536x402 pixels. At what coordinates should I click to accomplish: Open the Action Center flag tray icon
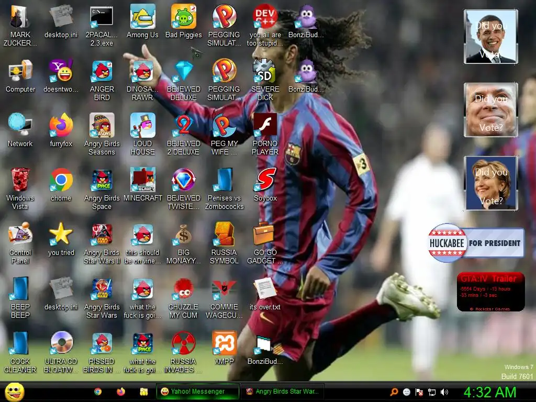419,392
